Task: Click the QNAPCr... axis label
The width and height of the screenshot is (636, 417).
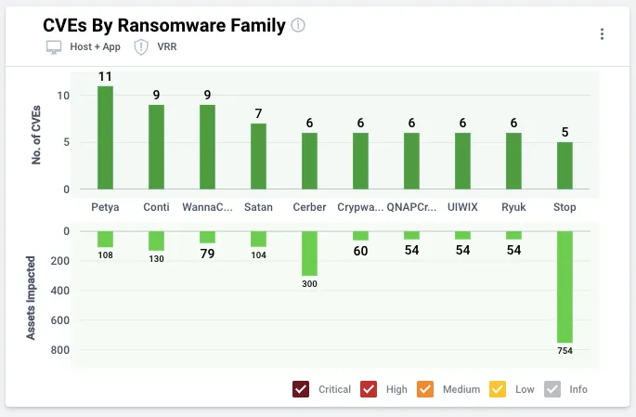Action: tap(411, 207)
